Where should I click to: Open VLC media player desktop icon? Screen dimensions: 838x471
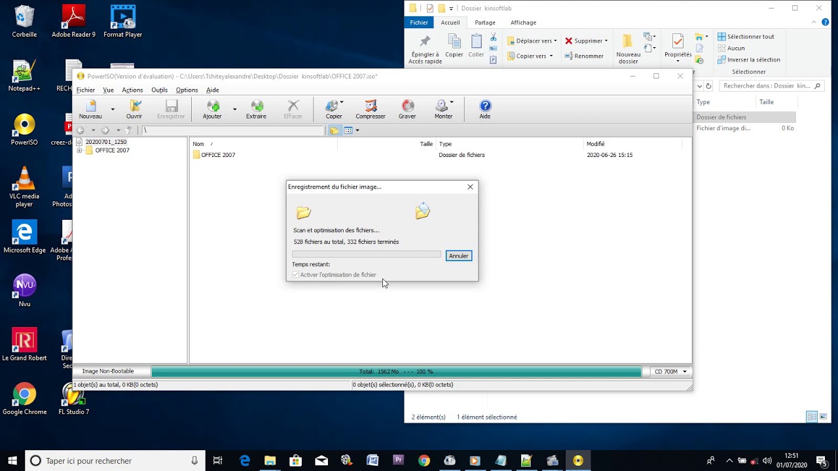24,188
